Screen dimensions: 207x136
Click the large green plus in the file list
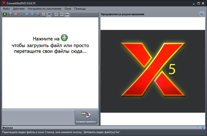64,37
